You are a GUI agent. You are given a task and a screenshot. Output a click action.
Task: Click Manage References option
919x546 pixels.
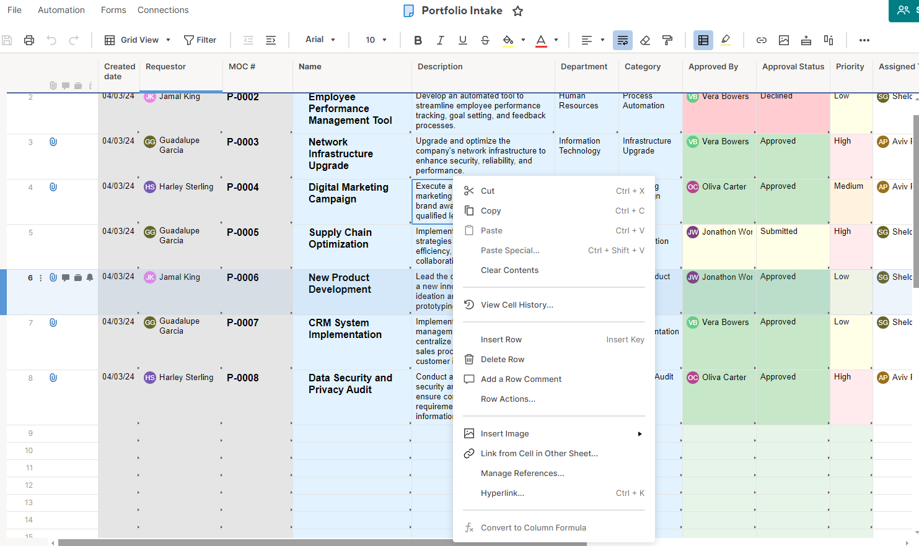(554, 473)
